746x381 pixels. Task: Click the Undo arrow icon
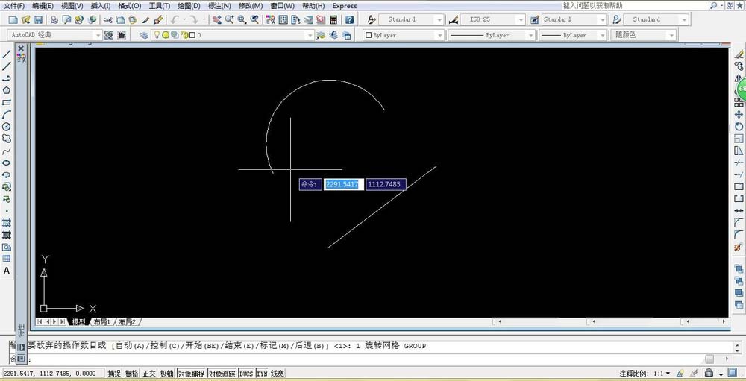click(175, 19)
